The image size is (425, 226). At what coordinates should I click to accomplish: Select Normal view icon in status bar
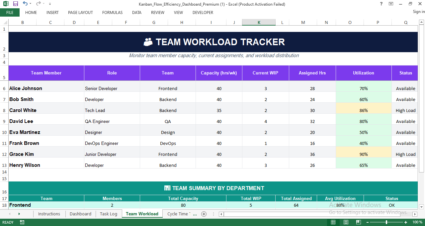click(333, 222)
